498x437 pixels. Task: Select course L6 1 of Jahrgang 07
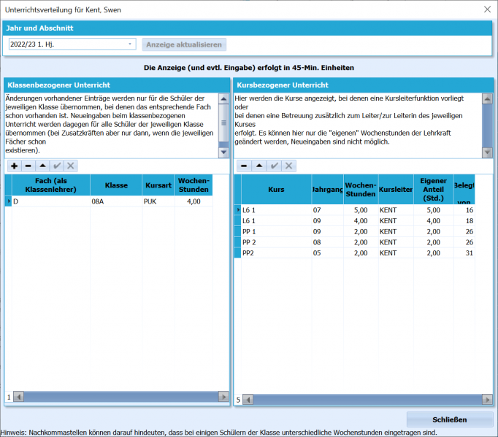tap(276, 210)
